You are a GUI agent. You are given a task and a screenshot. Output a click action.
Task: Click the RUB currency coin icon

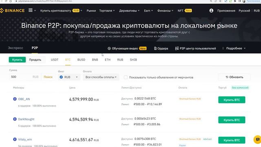click(61, 77)
